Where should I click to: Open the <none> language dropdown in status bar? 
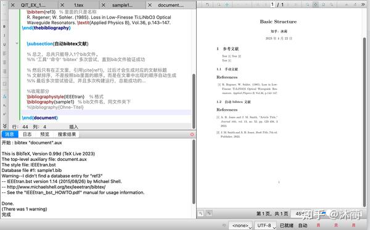[240, 226]
